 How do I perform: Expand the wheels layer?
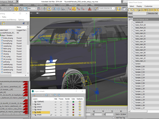tap(33, 115)
